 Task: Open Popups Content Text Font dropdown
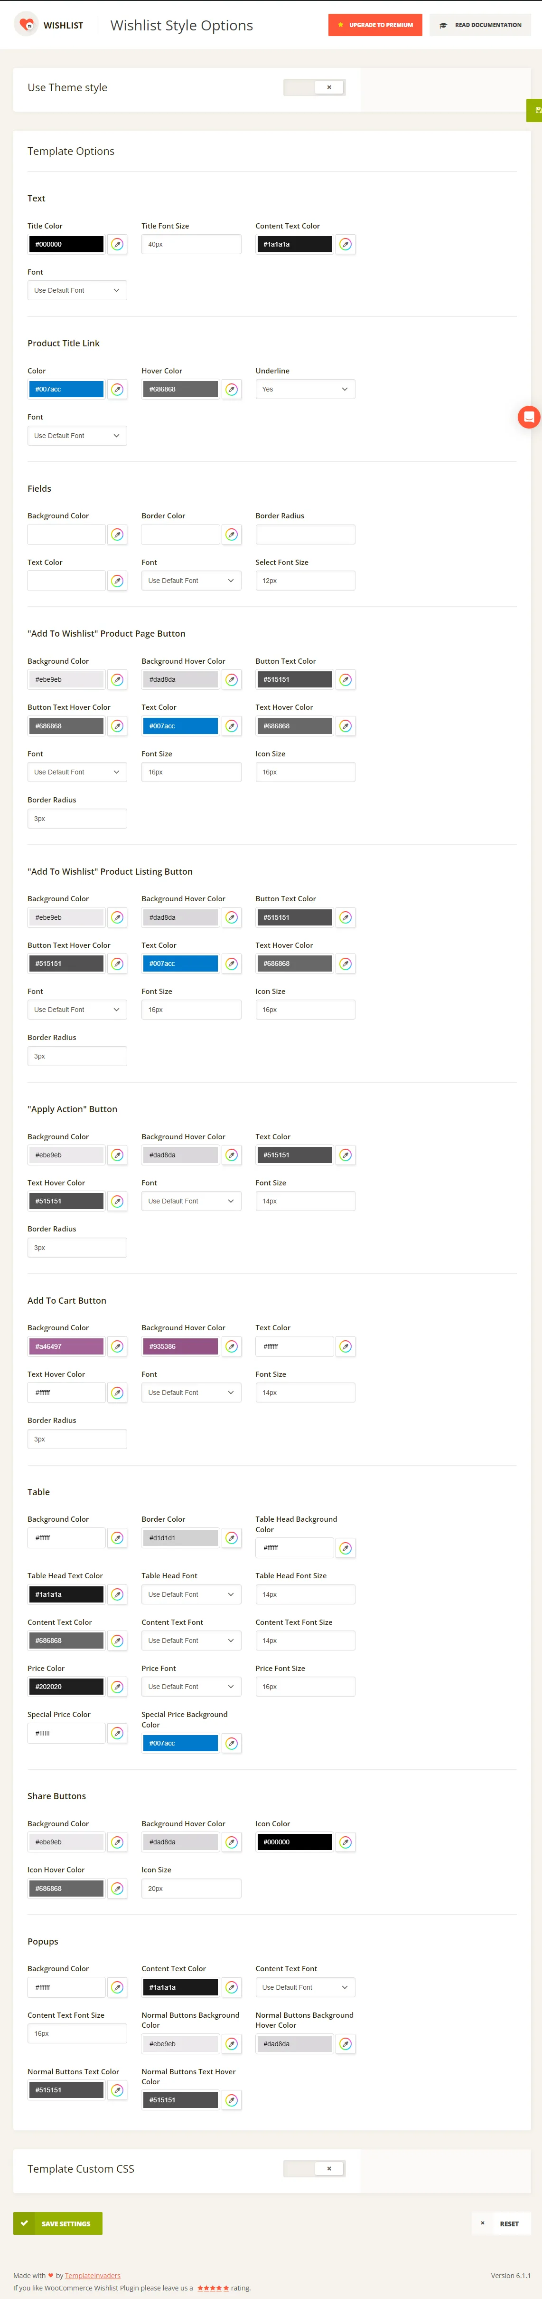(305, 1987)
